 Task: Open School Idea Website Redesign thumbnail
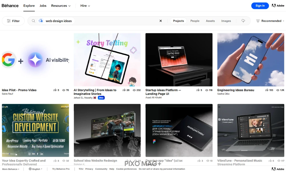pyautogui.click(x=107, y=130)
